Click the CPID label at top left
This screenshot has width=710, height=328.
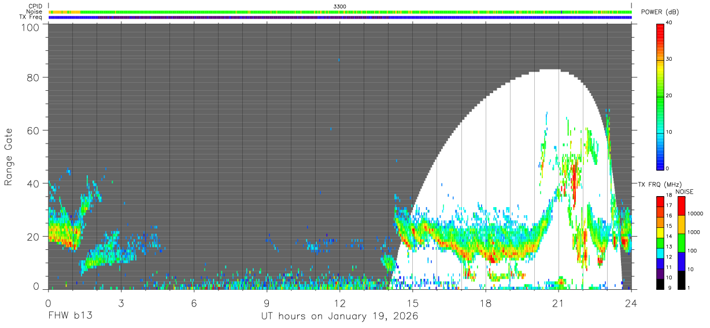(35, 7)
